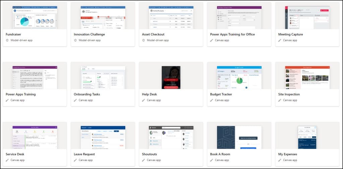
Task: Click the model-driven icon under Asset Checkout
Action: click(143, 40)
